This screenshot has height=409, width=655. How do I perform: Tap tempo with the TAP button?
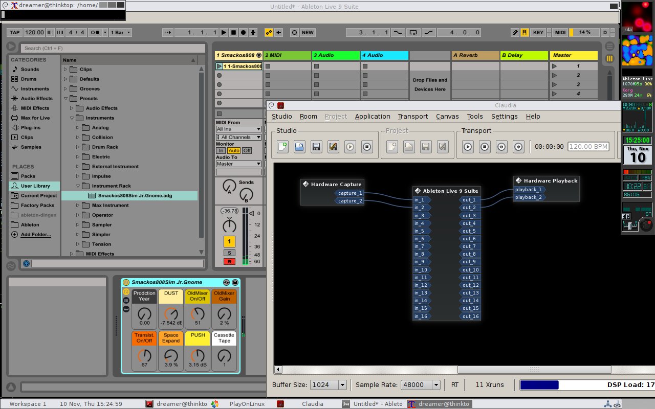pyautogui.click(x=14, y=32)
